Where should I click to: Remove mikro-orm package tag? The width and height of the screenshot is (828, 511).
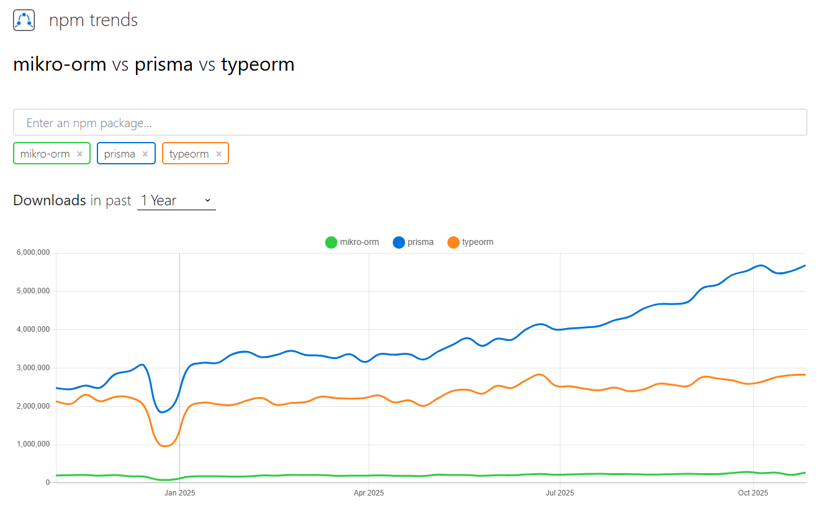tap(79, 154)
